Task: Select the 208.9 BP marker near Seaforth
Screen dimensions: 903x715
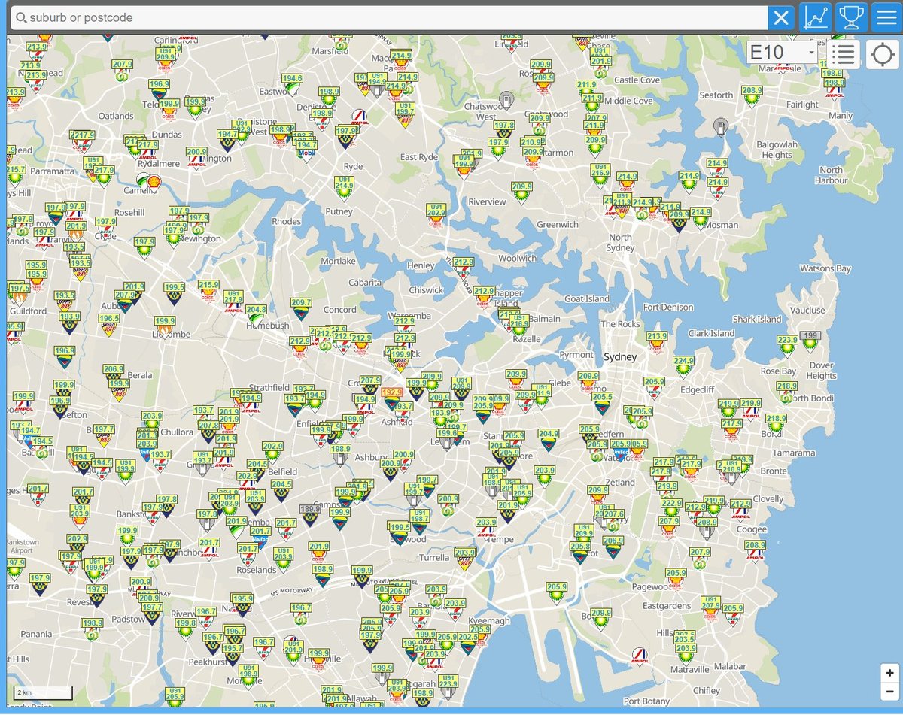Action: coord(752,97)
